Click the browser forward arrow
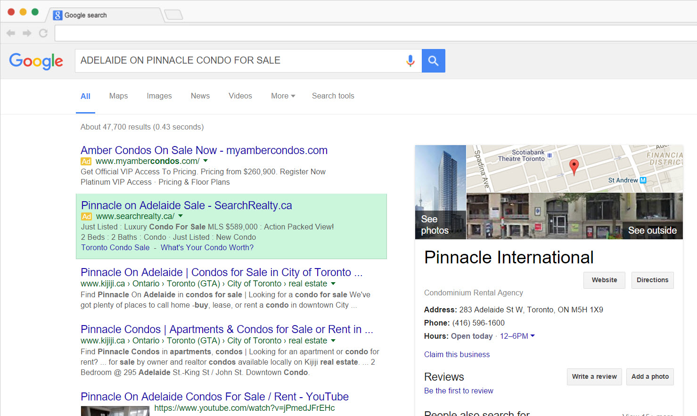 pos(27,33)
